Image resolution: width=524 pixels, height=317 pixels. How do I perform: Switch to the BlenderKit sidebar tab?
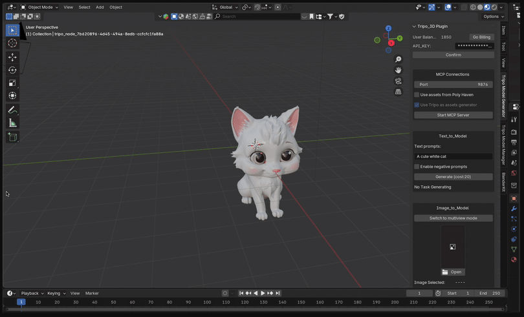coord(503,182)
